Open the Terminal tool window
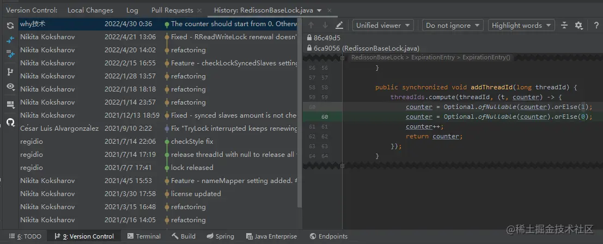 click(x=144, y=236)
